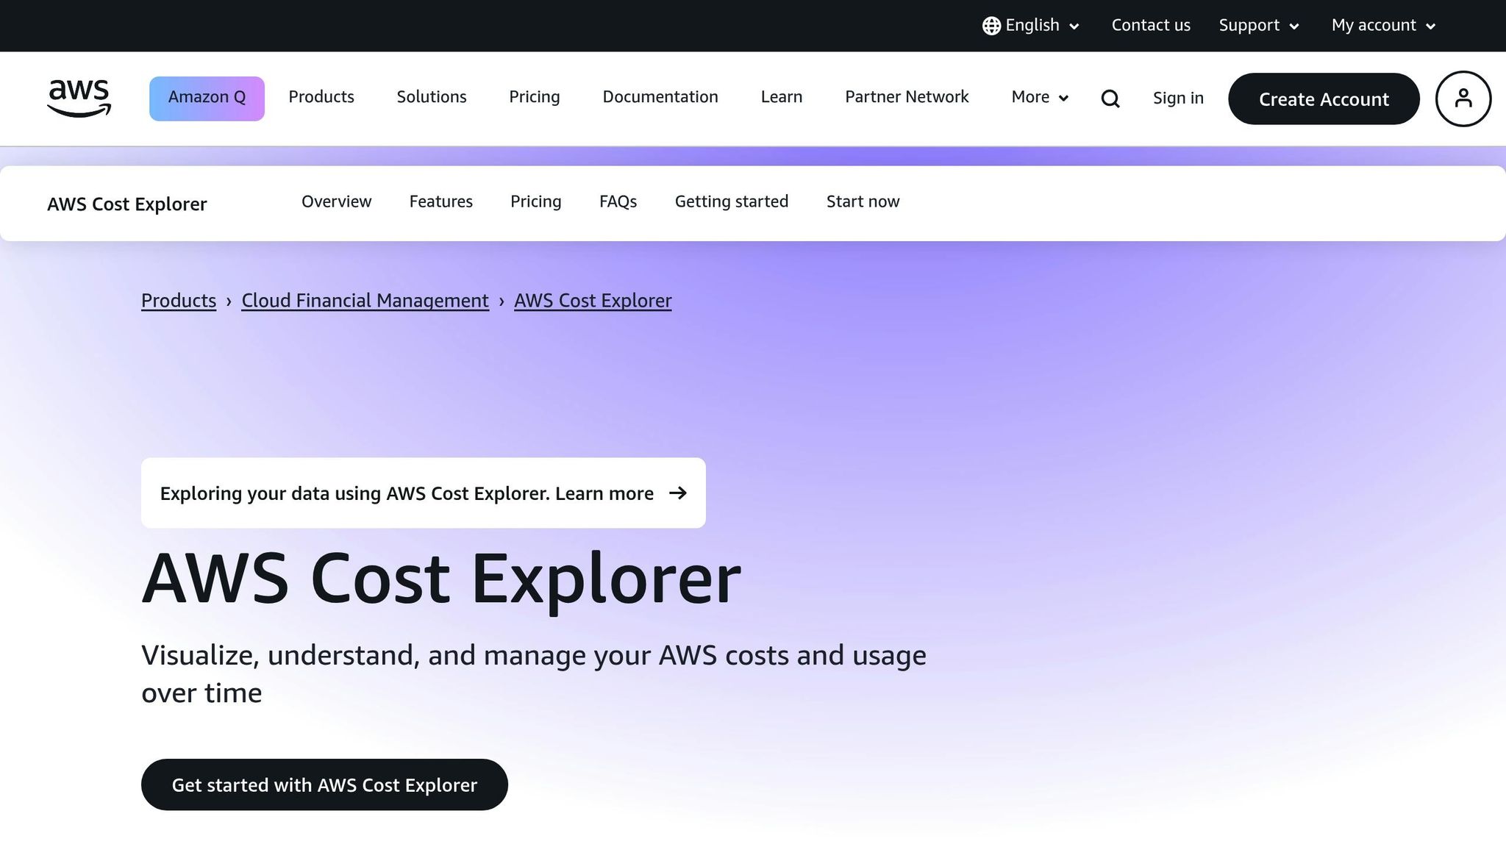The width and height of the screenshot is (1506, 847).
Task: Click the AWS Cost Explorer breadcrumb link
Action: tap(593, 301)
